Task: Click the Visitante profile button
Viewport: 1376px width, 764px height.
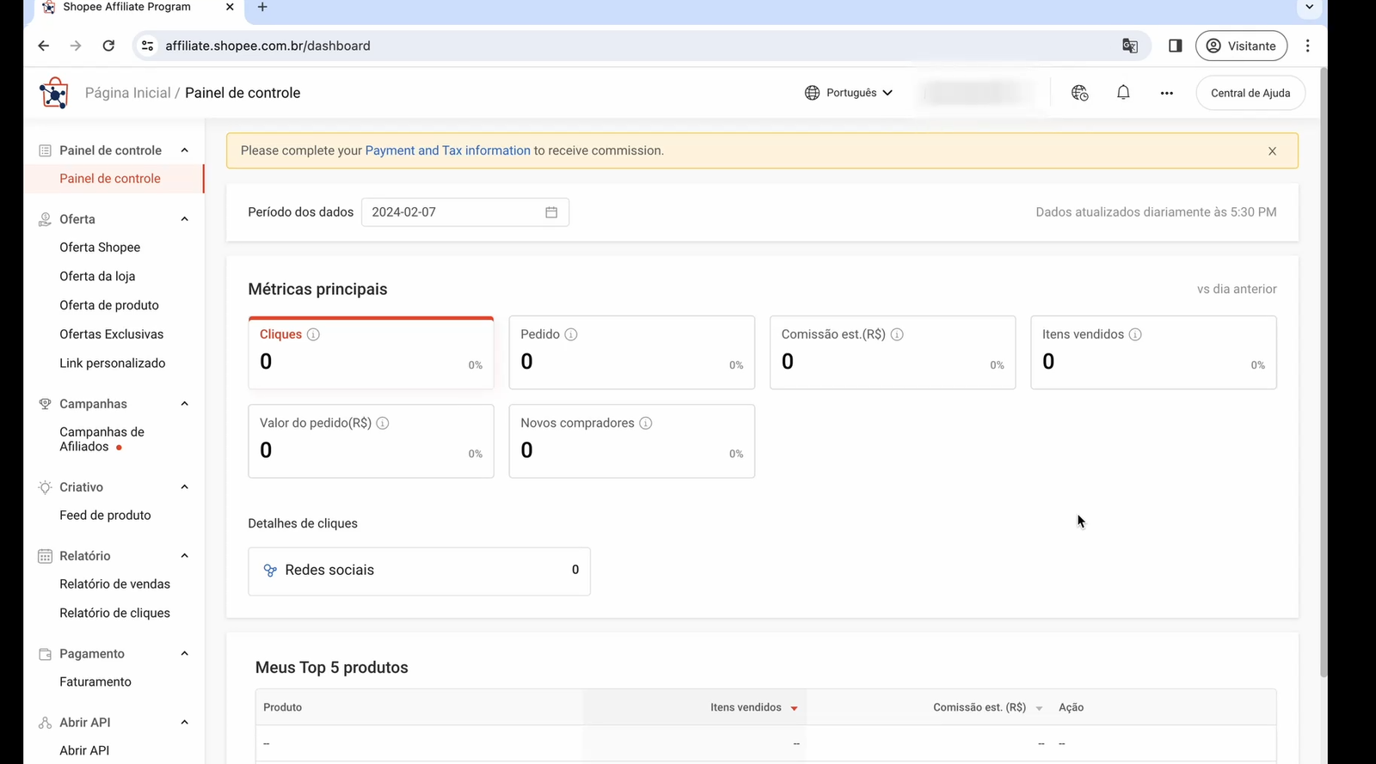Action: 1241,46
